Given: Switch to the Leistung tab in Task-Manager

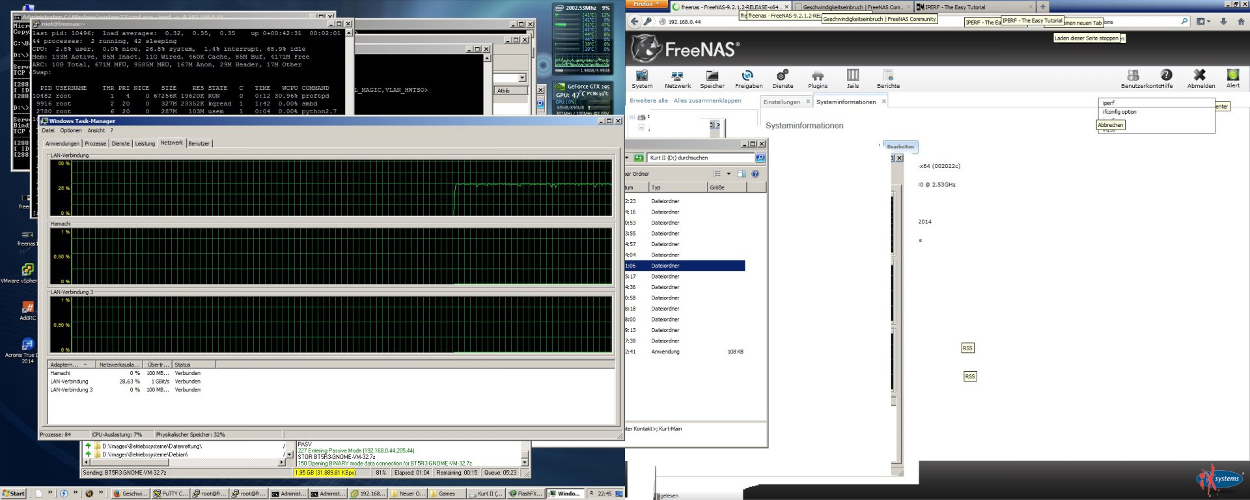Looking at the screenshot, I should coord(145,143).
